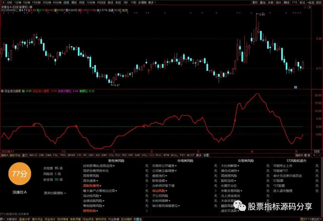Click the 窗口 button in indicator bar
Screen dimensions: 323x221
(25, 155)
